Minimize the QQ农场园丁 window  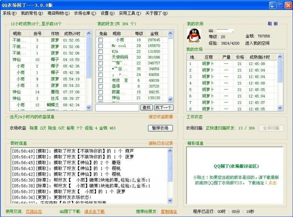point(272,5)
